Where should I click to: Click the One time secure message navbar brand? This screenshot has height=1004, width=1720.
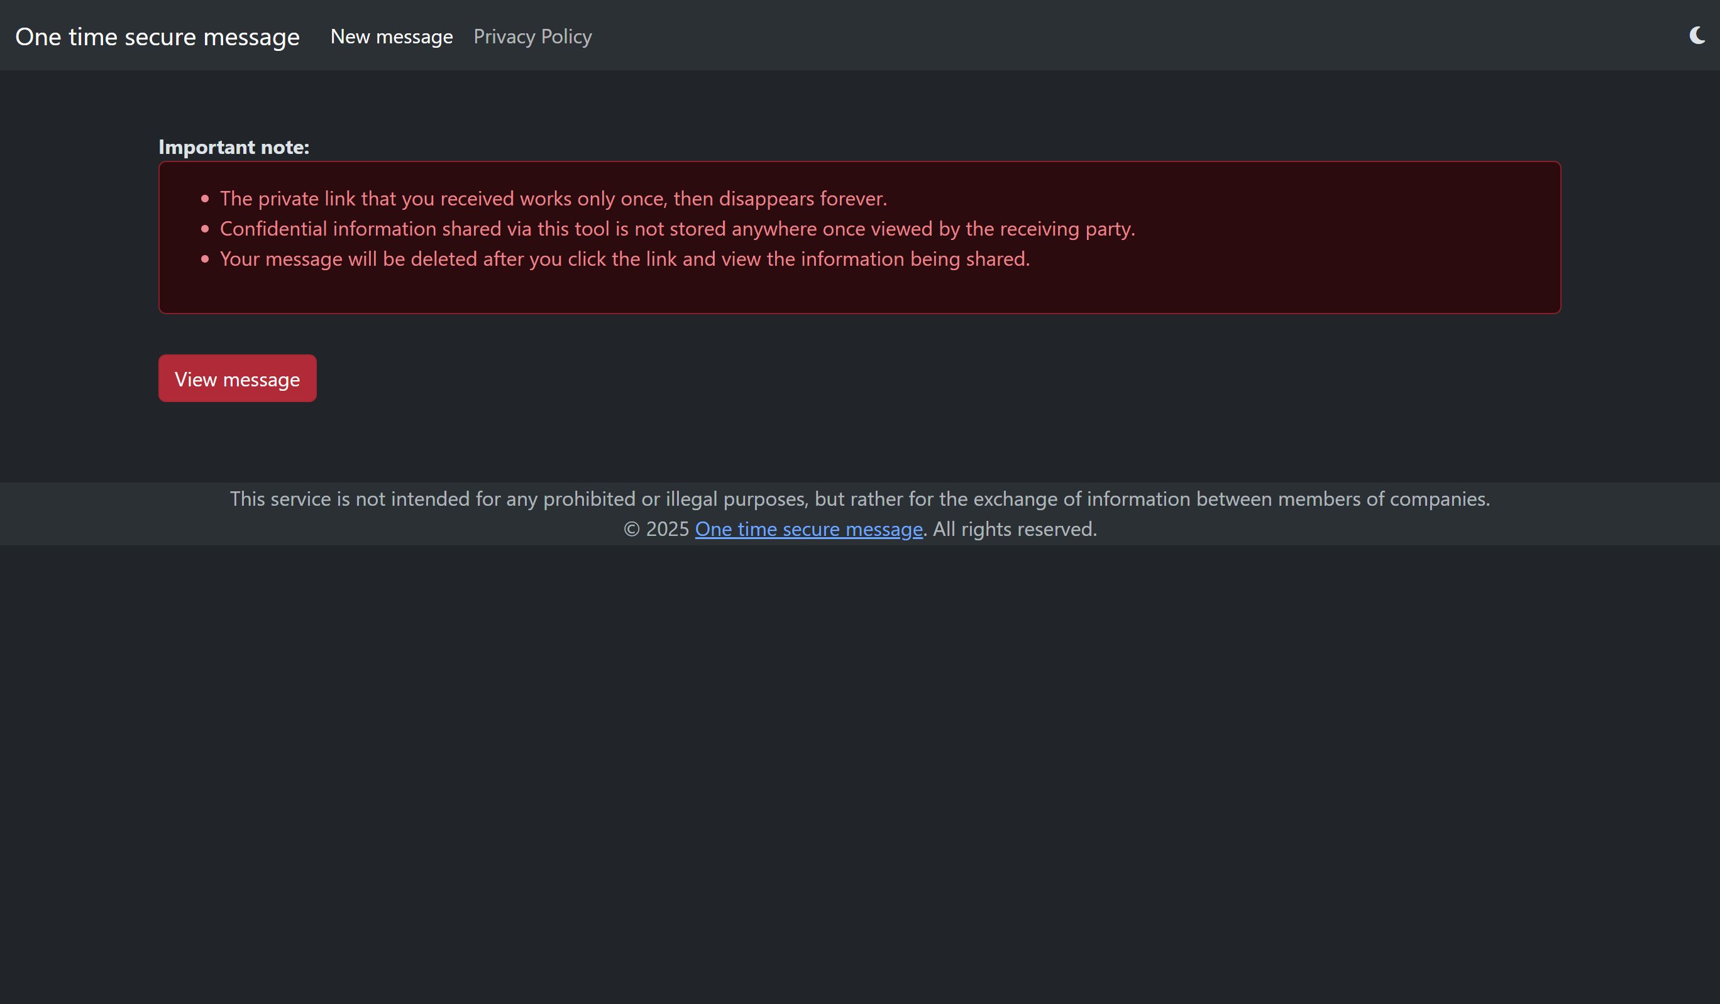[x=157, y=37]
